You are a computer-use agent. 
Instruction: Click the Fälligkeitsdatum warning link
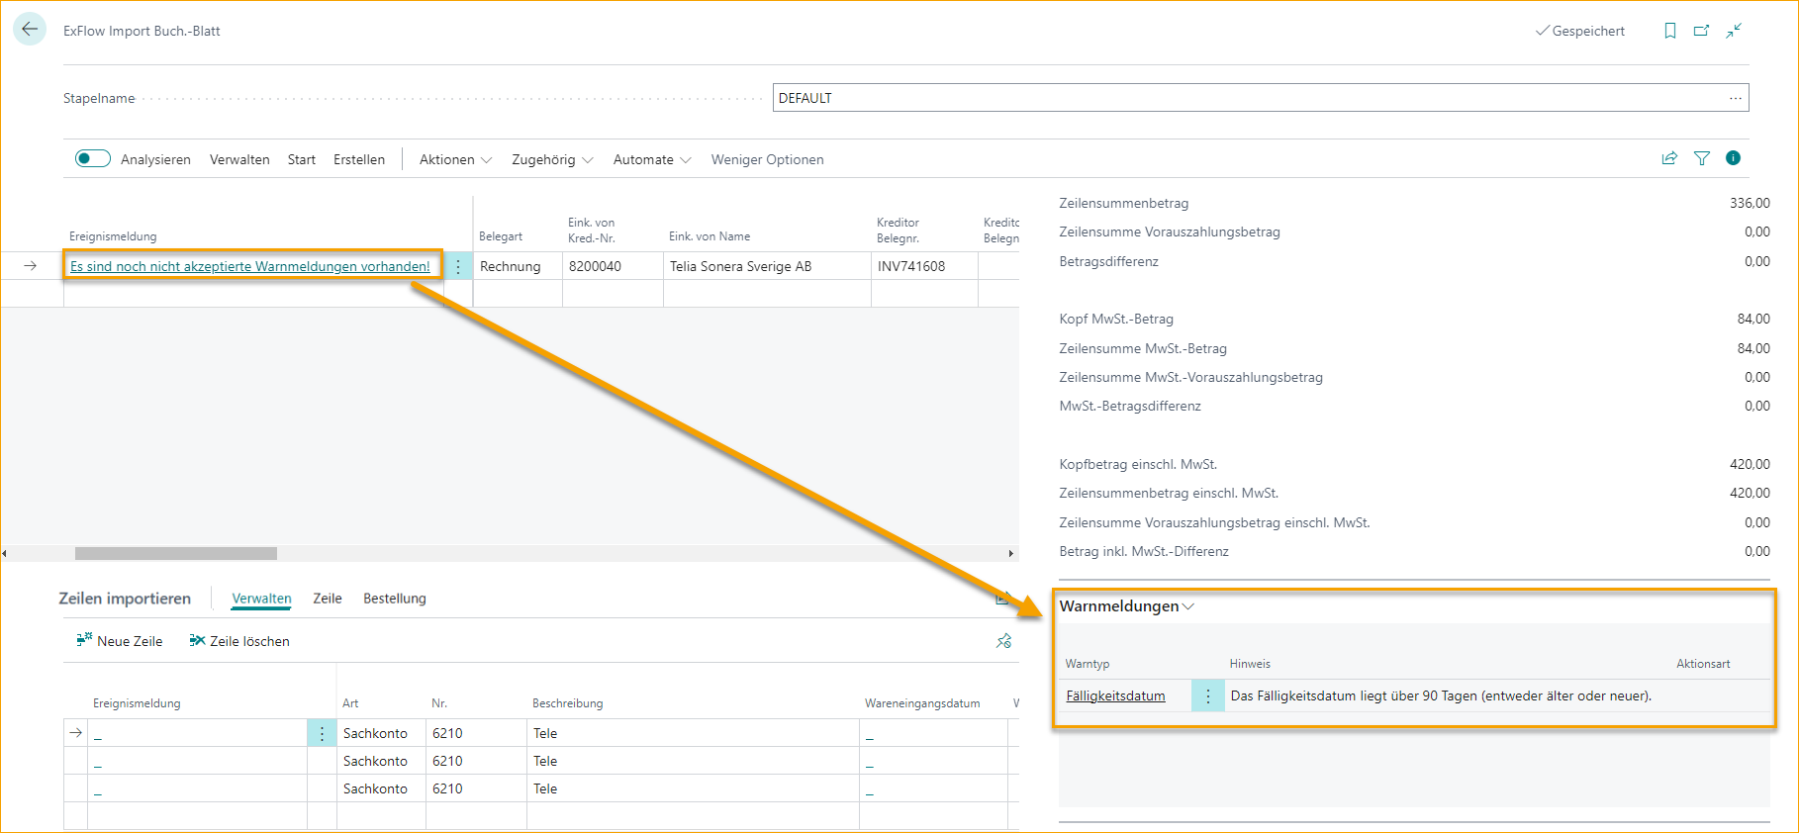1115,696
